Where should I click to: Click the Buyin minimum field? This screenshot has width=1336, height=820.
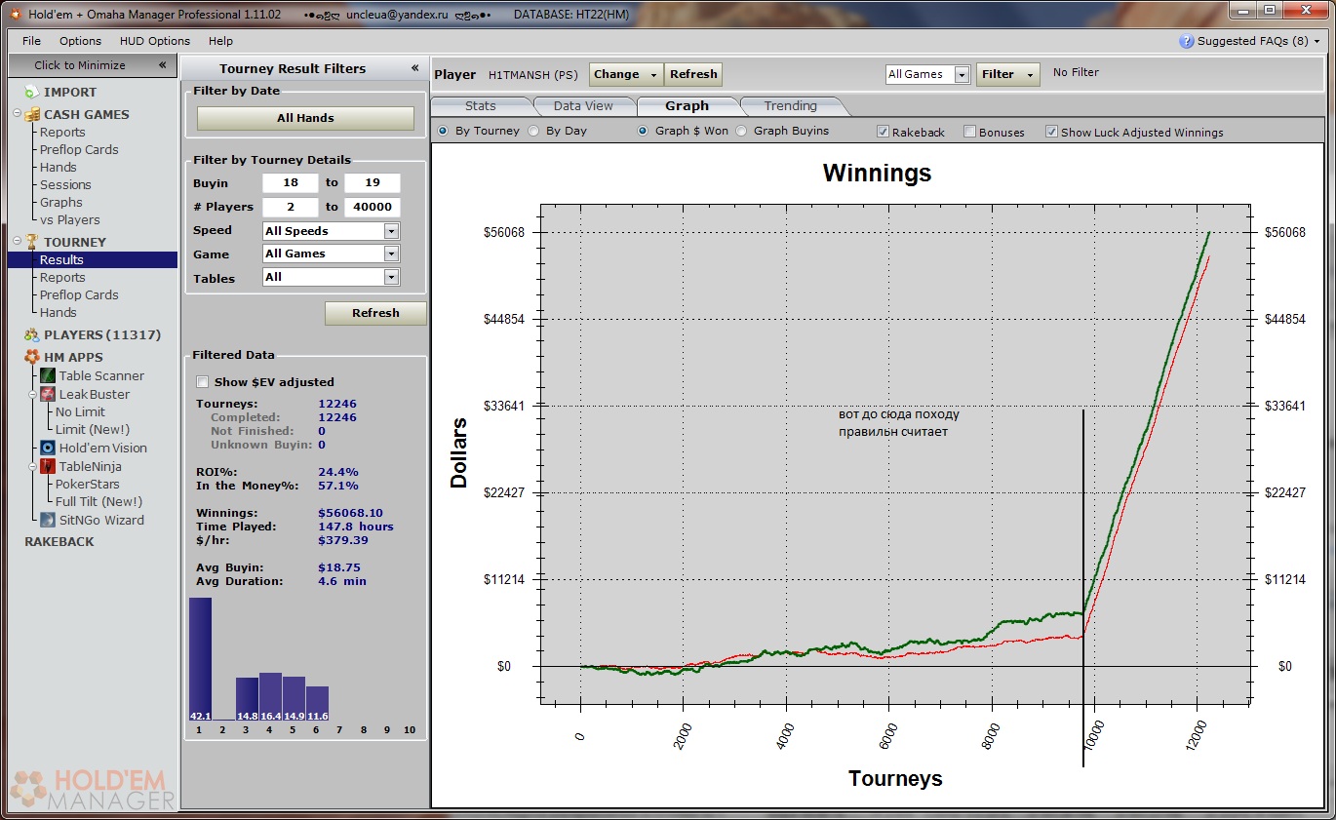(291, 182)
